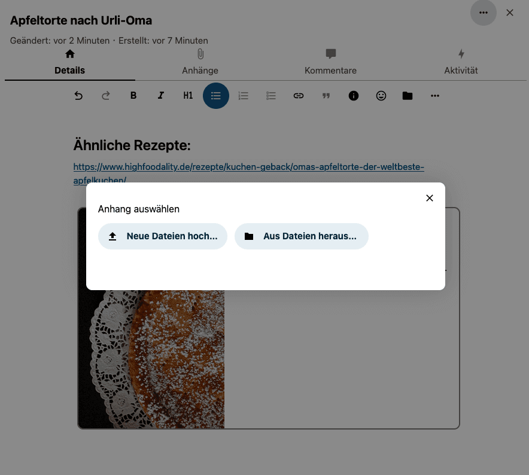Insert a link via toolbar chain icon
Viewport: 529px width, 475px height.
tap(299, 96)
